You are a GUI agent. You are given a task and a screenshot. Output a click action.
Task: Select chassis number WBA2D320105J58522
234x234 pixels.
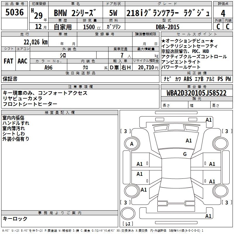coord(197,93)
